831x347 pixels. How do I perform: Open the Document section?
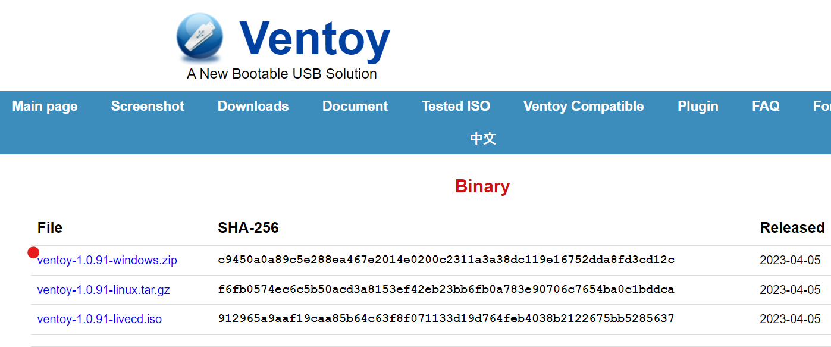(x=355, y=106)
